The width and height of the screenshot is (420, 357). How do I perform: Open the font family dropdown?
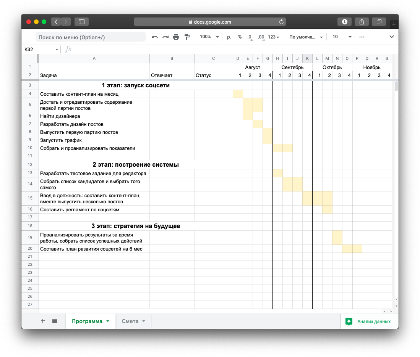point(306,37)
